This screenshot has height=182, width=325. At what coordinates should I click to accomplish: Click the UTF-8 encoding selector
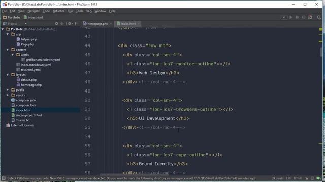pyautogui.click(x=298, y=178)
